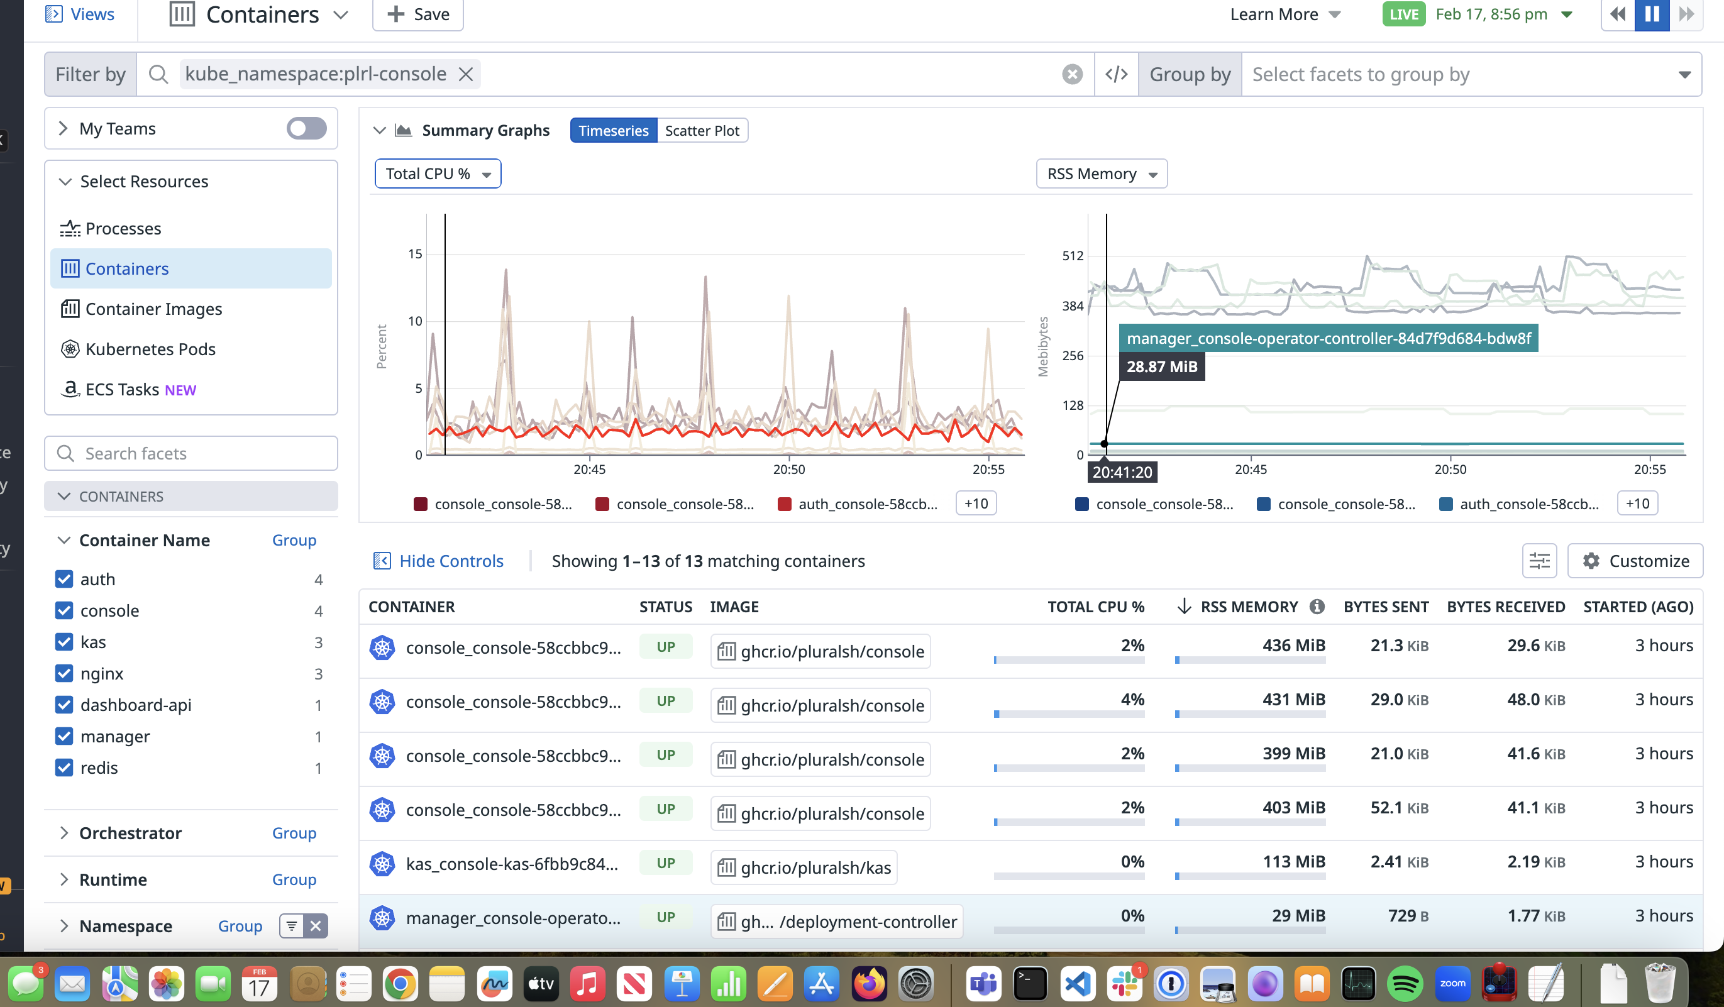This screenshot has width=1724, height=1007.
Task: Uncheck the redis container checkbox
Action: (64, 768)
